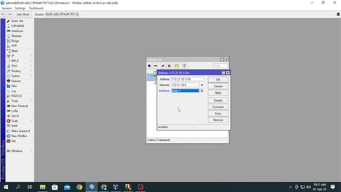The image size is (341, 192).
Task: Open the volume control in tray
Action: 308,187
